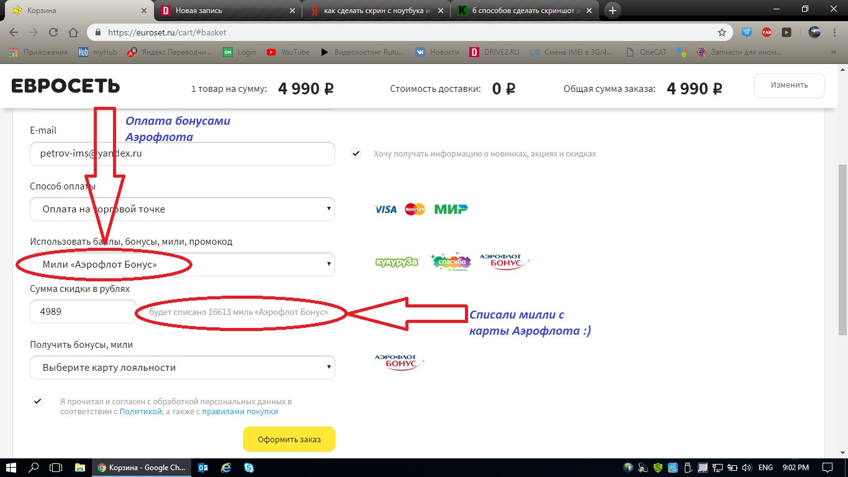Open the Login bookmark
The image size is (848, 477).
[240, 52]
